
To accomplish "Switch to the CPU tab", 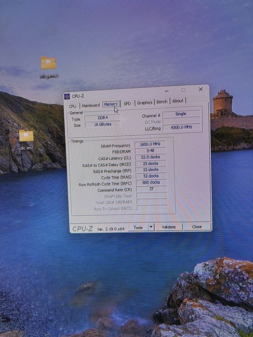I will 73,106.
